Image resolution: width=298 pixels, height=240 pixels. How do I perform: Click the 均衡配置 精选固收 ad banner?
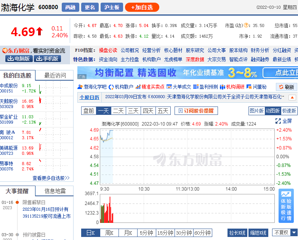(187, 73)
